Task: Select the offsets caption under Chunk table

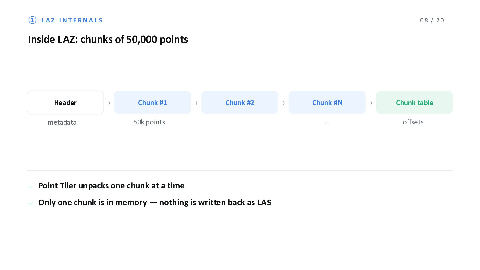Action: (x=413, y=122)
